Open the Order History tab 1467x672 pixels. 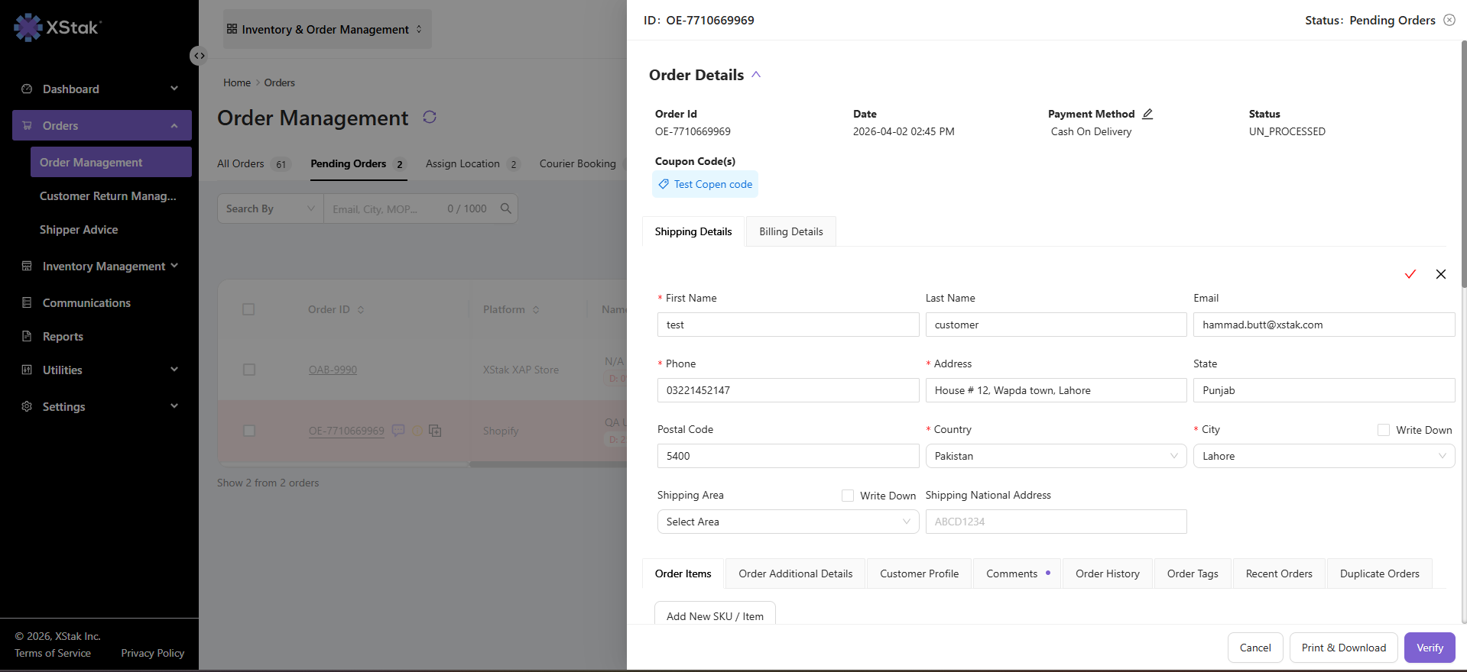coord(1108,573)
